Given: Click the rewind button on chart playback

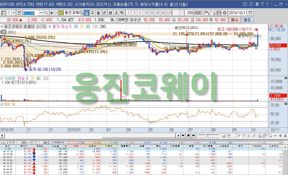Looking at the screenshot, I should click(183, 136).
